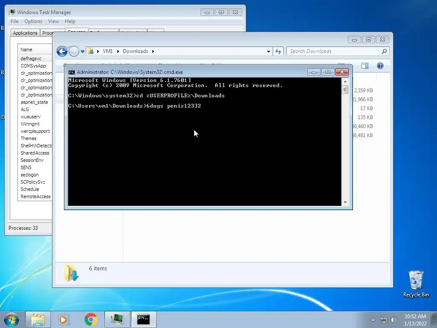Select VM1 breadcrumb in address bar
Image resolution: width=437 pixels, height=328 pixels.
coord(108,51)
